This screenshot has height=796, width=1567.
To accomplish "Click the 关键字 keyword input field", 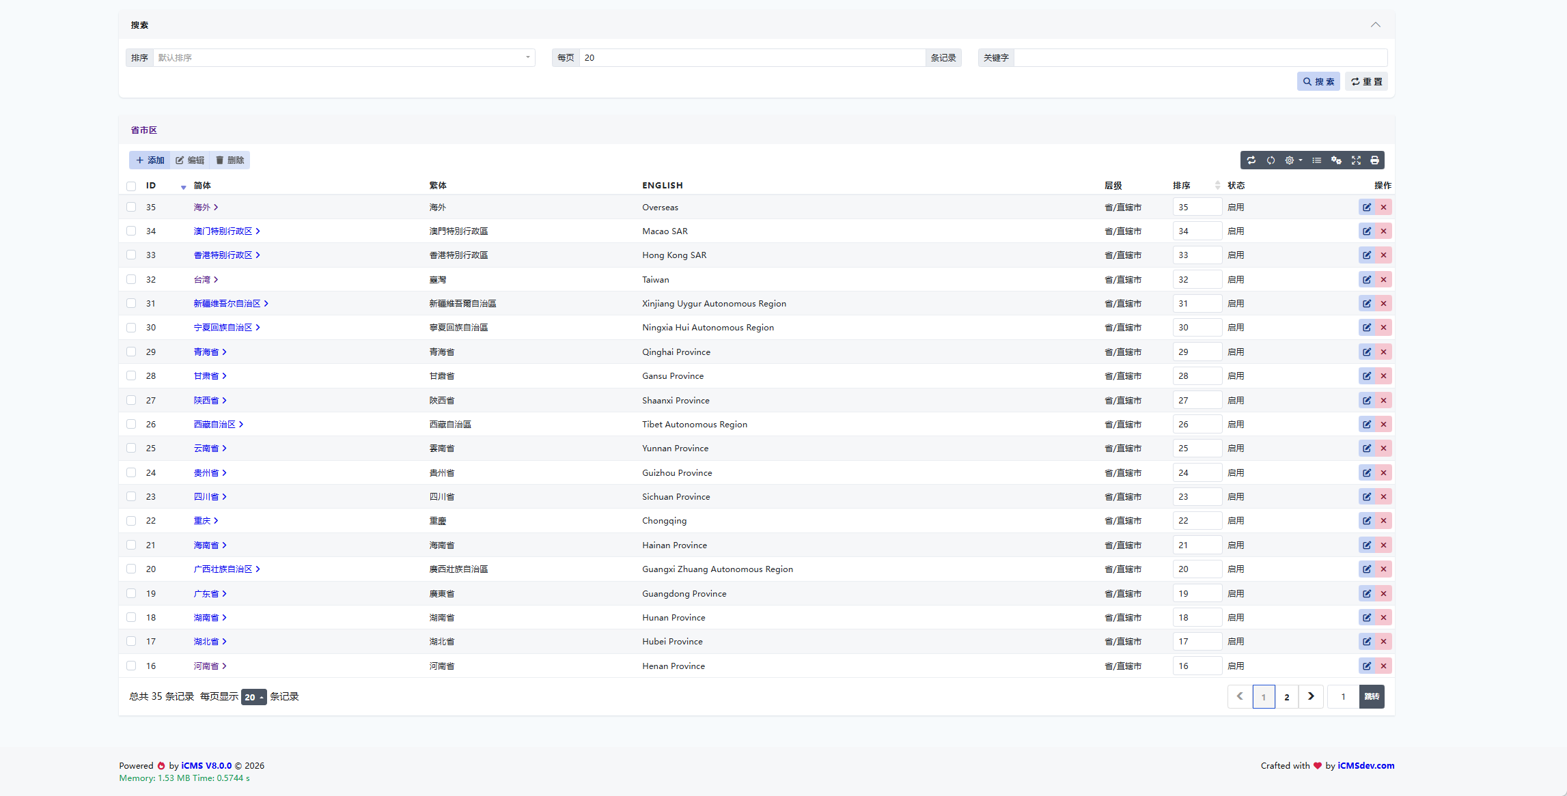I will (x=1200, y=58).
